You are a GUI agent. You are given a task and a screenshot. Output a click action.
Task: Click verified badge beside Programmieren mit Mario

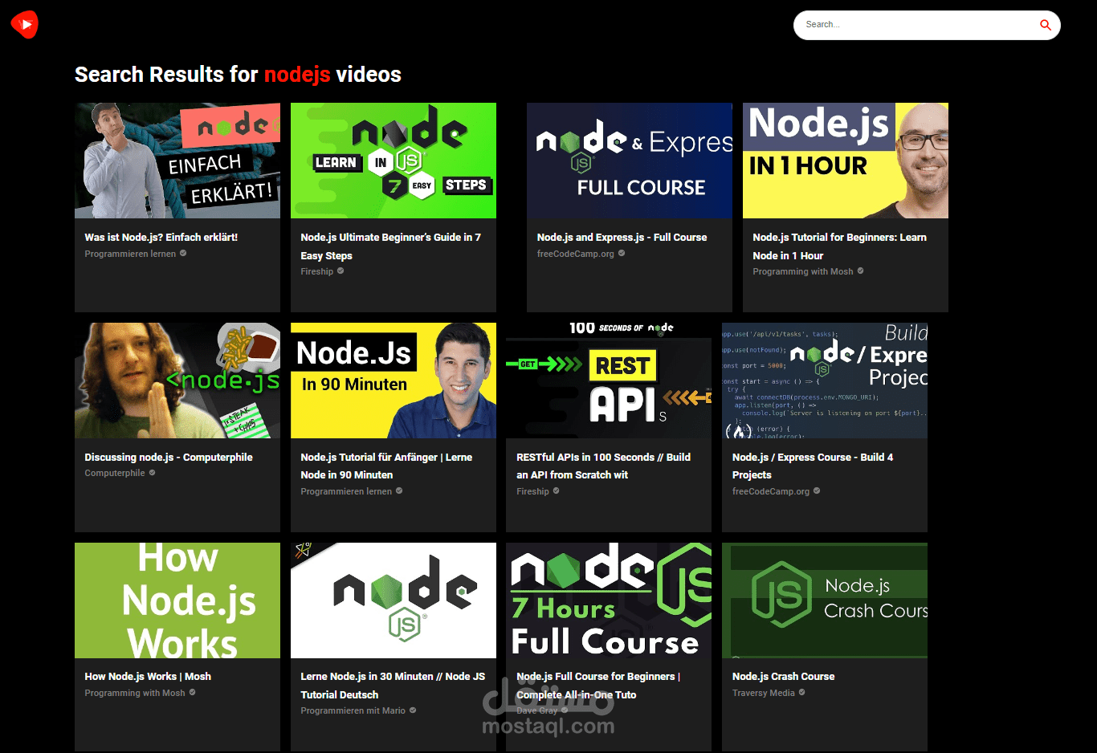(x=413, y=710)
